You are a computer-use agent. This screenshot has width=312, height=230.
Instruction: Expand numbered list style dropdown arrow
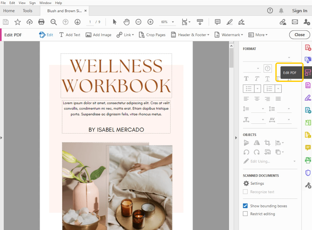(x=278, y=88)
